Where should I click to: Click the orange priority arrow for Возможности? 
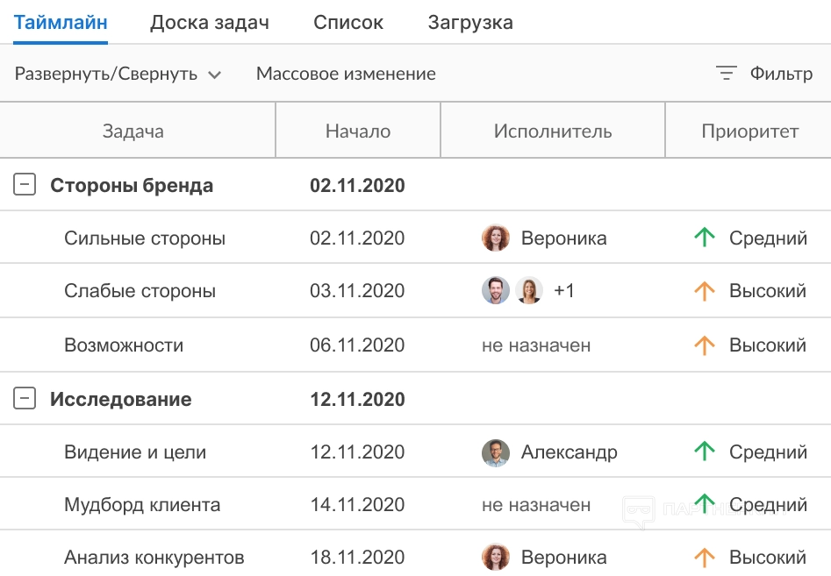tap(704, 345)
